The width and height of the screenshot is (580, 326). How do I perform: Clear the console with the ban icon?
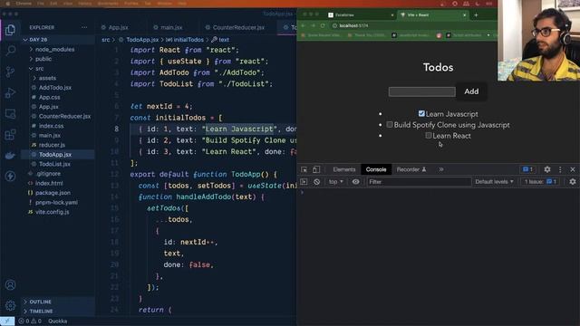316,182
